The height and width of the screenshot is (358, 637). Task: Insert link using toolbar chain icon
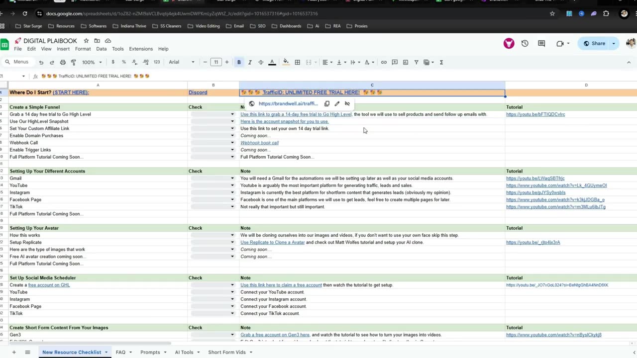point(384,62)
